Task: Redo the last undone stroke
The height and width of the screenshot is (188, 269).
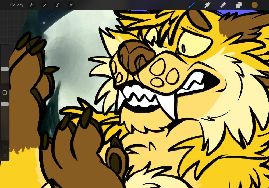Action: point(5,155)
